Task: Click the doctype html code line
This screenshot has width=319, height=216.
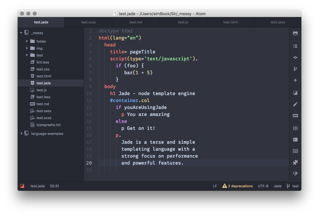Action: tap(116, 31)
